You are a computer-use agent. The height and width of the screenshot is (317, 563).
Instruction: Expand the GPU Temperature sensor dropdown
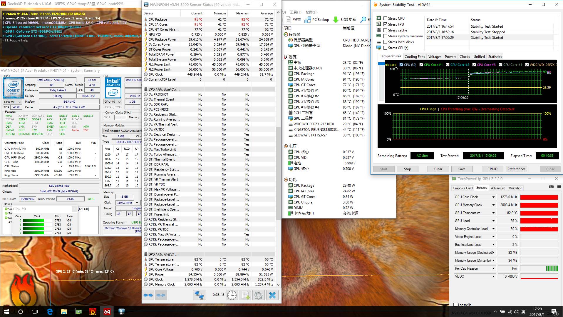pos(493,213)
